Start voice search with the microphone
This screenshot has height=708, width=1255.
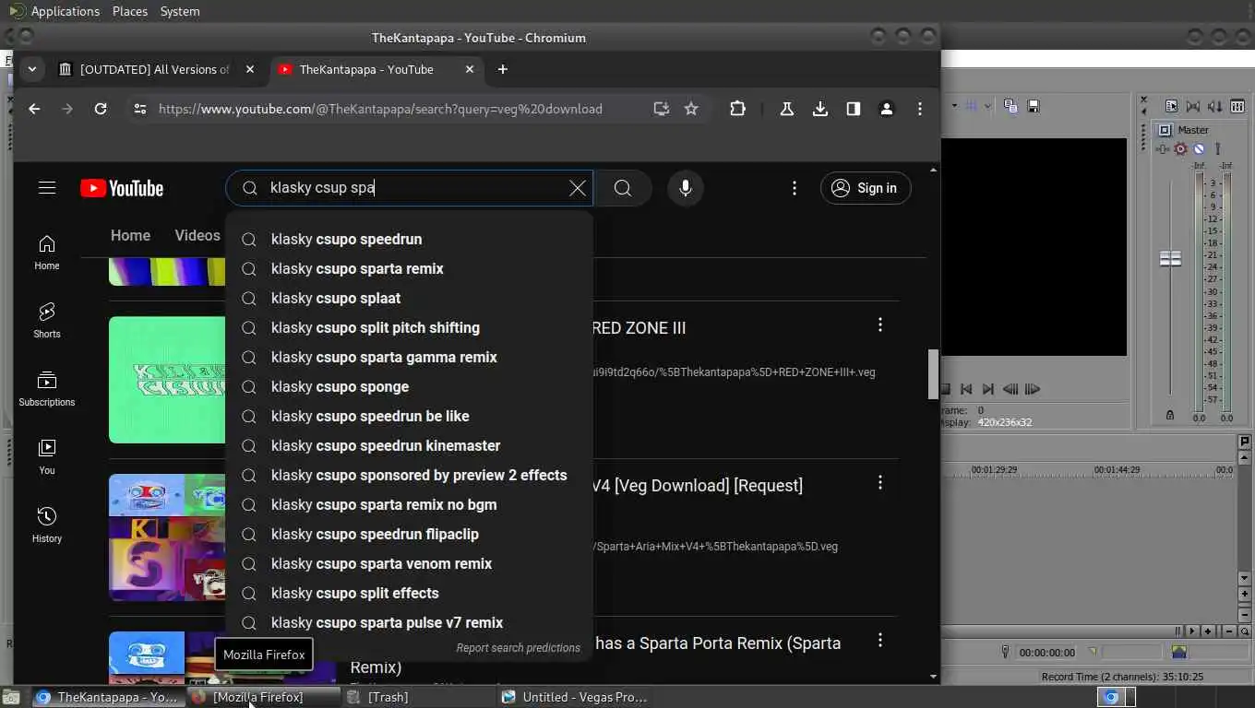click(x=685, y=188)
